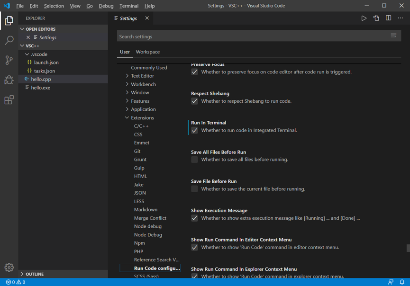This screenshot has width=410, height=286.
Task: Select Emmet extension settings
Action: 142,143
